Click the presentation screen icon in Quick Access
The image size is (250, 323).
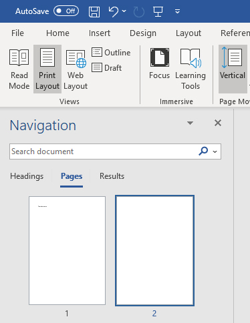[x=158, y=11]
